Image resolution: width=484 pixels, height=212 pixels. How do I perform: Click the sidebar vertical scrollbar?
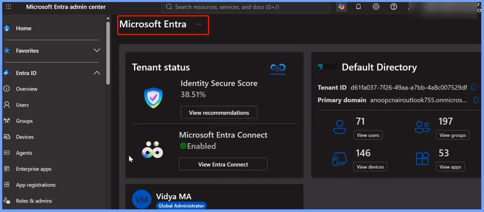point(108,53)
